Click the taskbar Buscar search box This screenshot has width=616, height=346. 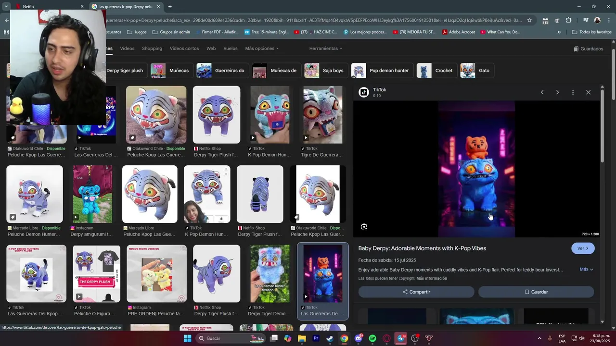(x=231, y=338)
